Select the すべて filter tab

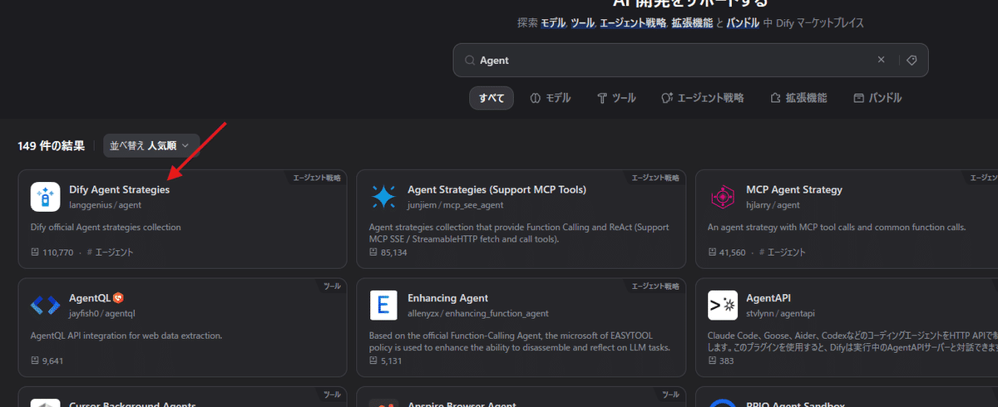click(491, 98)
